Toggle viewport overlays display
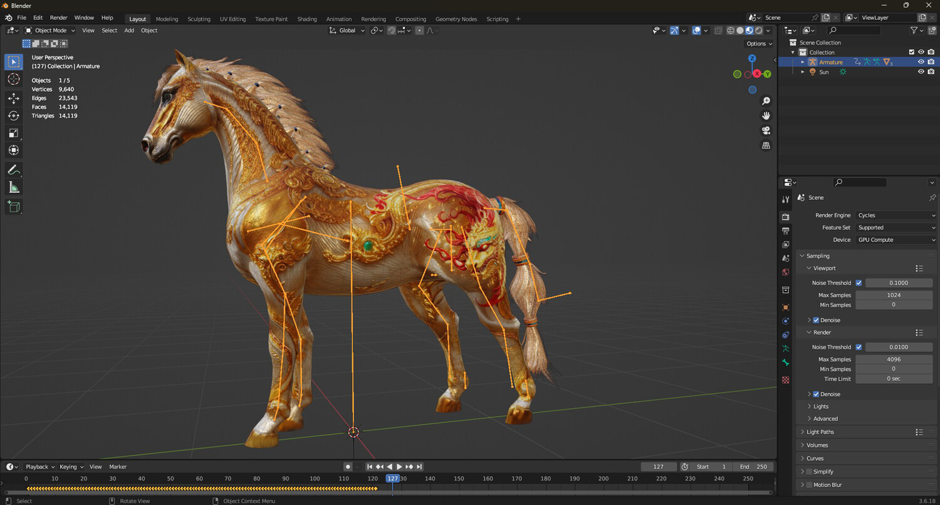The image size is (940, 505). point(696,30)
